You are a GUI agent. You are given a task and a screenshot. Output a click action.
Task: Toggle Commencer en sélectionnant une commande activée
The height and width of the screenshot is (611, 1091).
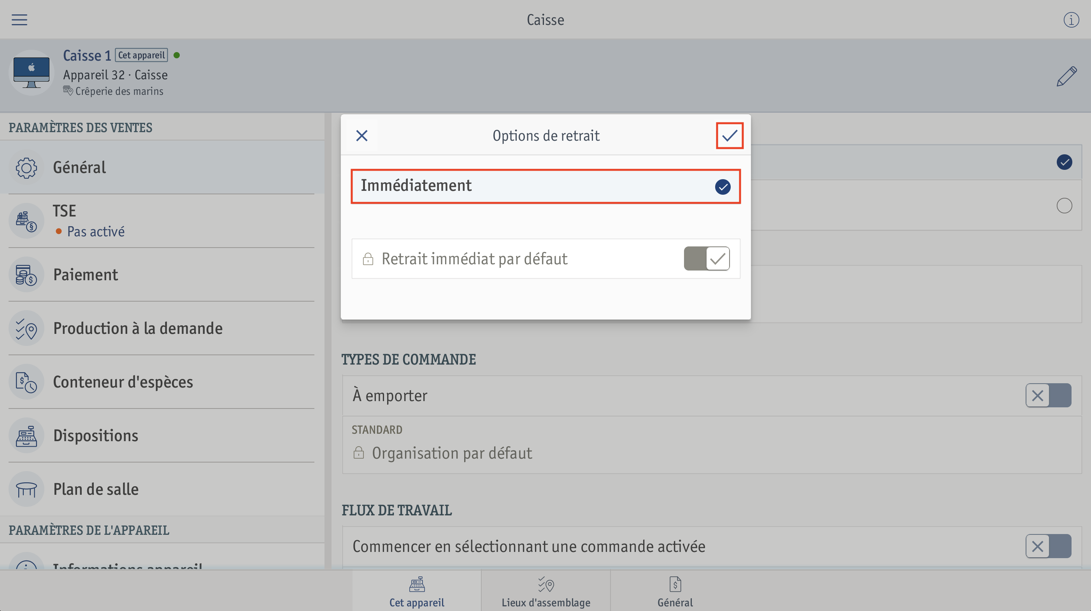pos(1048,546)
